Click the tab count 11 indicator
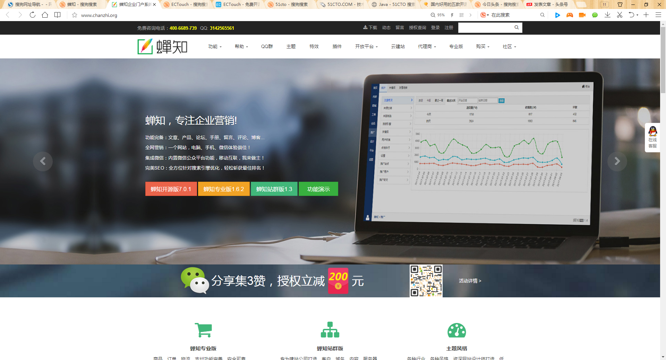666x360 pixels. (x=605, y=4)
